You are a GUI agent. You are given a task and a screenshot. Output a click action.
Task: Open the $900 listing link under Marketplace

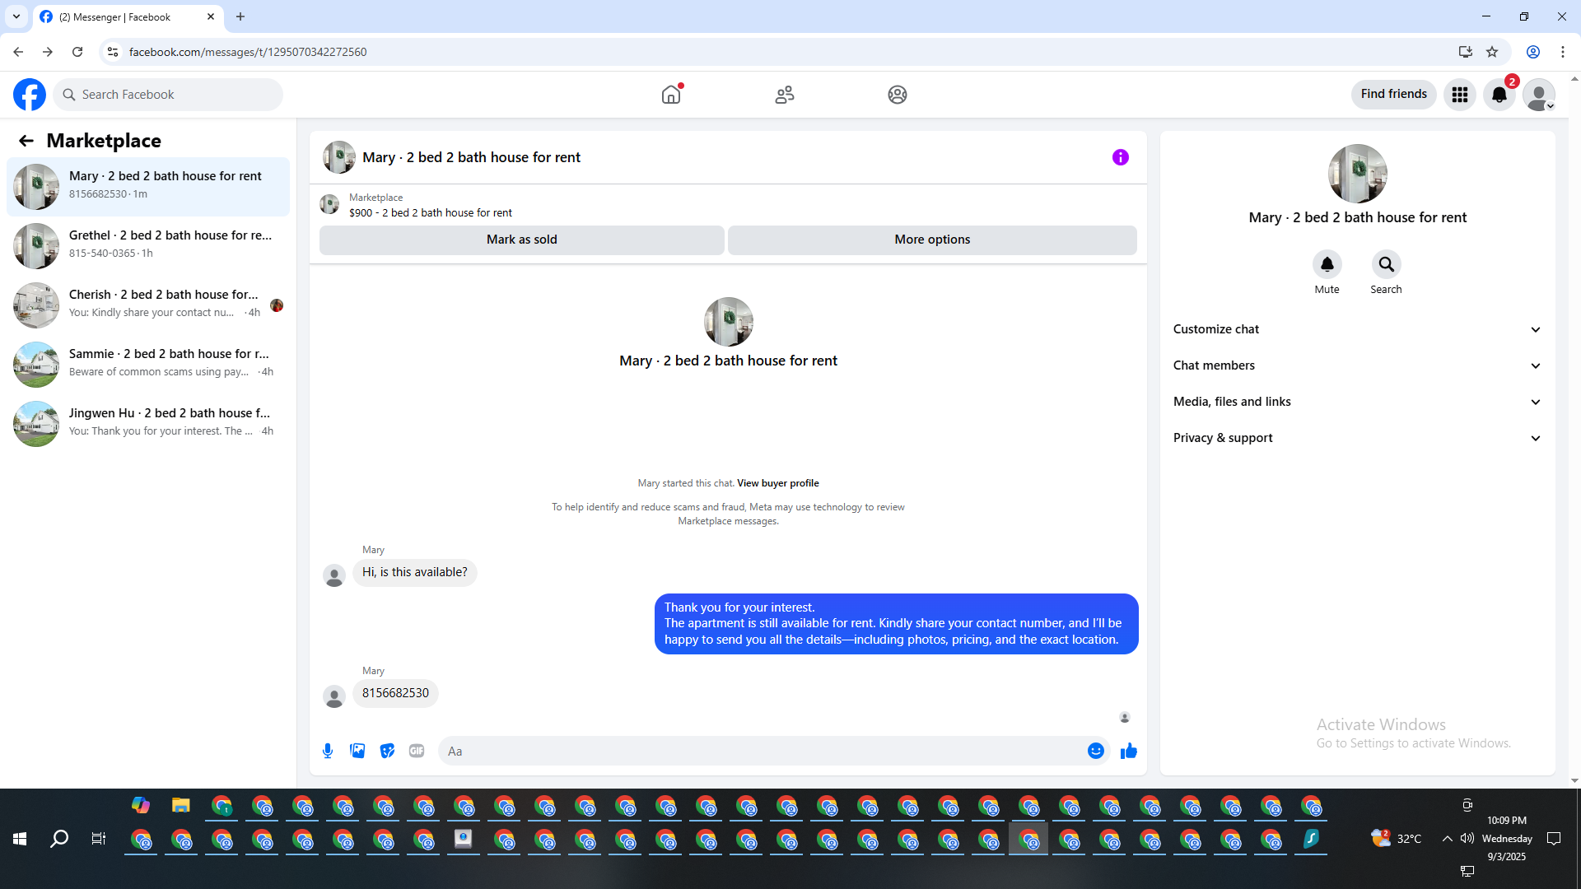(431, 212)
